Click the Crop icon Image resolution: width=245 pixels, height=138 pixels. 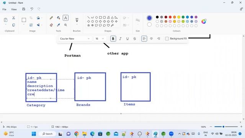tap(31, 18)
